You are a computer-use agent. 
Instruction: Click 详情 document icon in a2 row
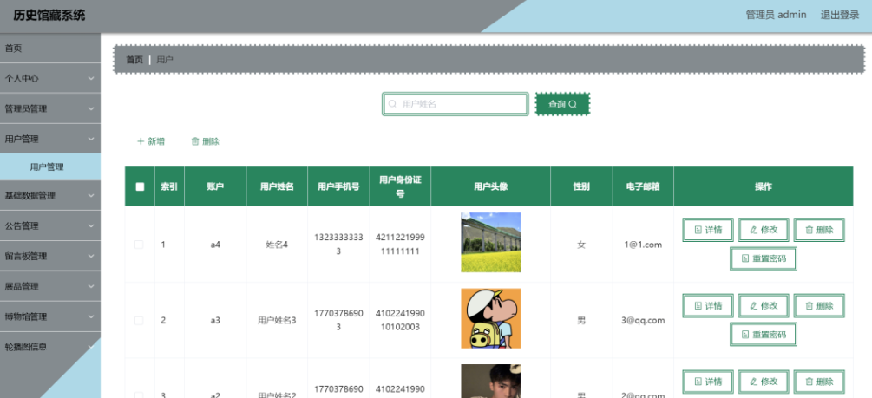(698, 382)
